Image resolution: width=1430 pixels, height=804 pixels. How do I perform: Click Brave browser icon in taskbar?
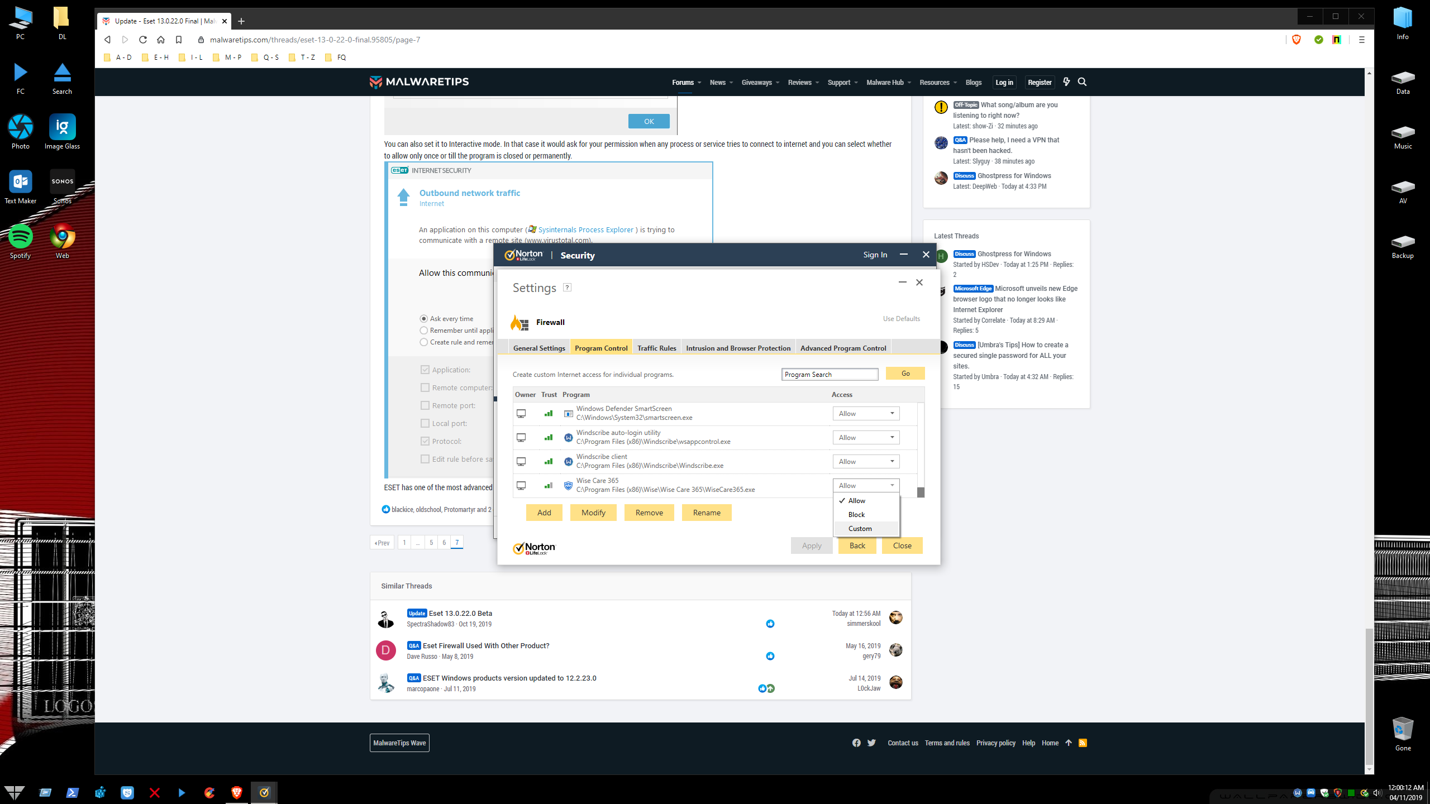click(x=237, y=792)
